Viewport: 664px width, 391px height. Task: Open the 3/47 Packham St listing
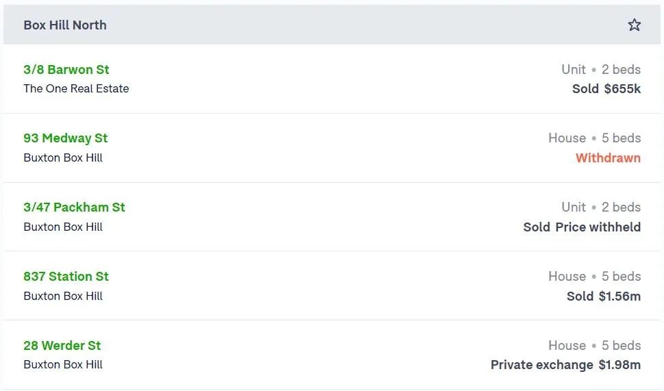click(x=74, y=207)
